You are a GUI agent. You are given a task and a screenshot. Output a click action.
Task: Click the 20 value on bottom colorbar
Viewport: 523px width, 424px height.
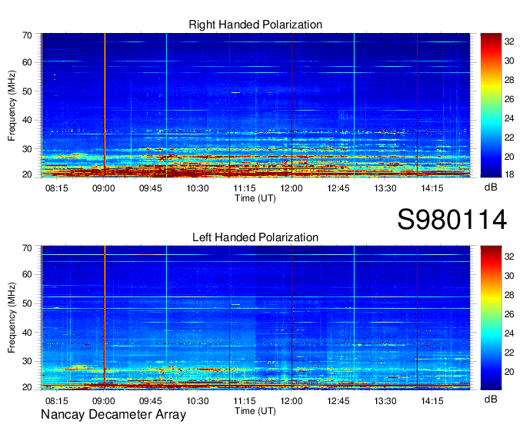click(x=509, y=371)
